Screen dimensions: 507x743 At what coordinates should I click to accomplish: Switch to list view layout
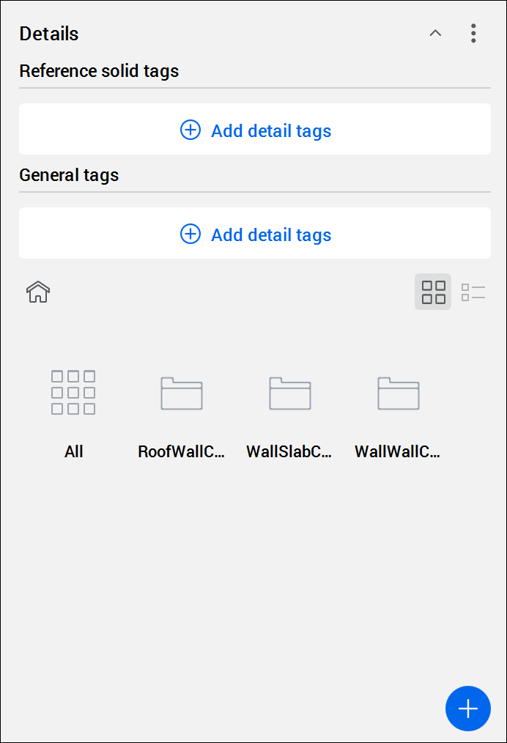pos(473,292)
